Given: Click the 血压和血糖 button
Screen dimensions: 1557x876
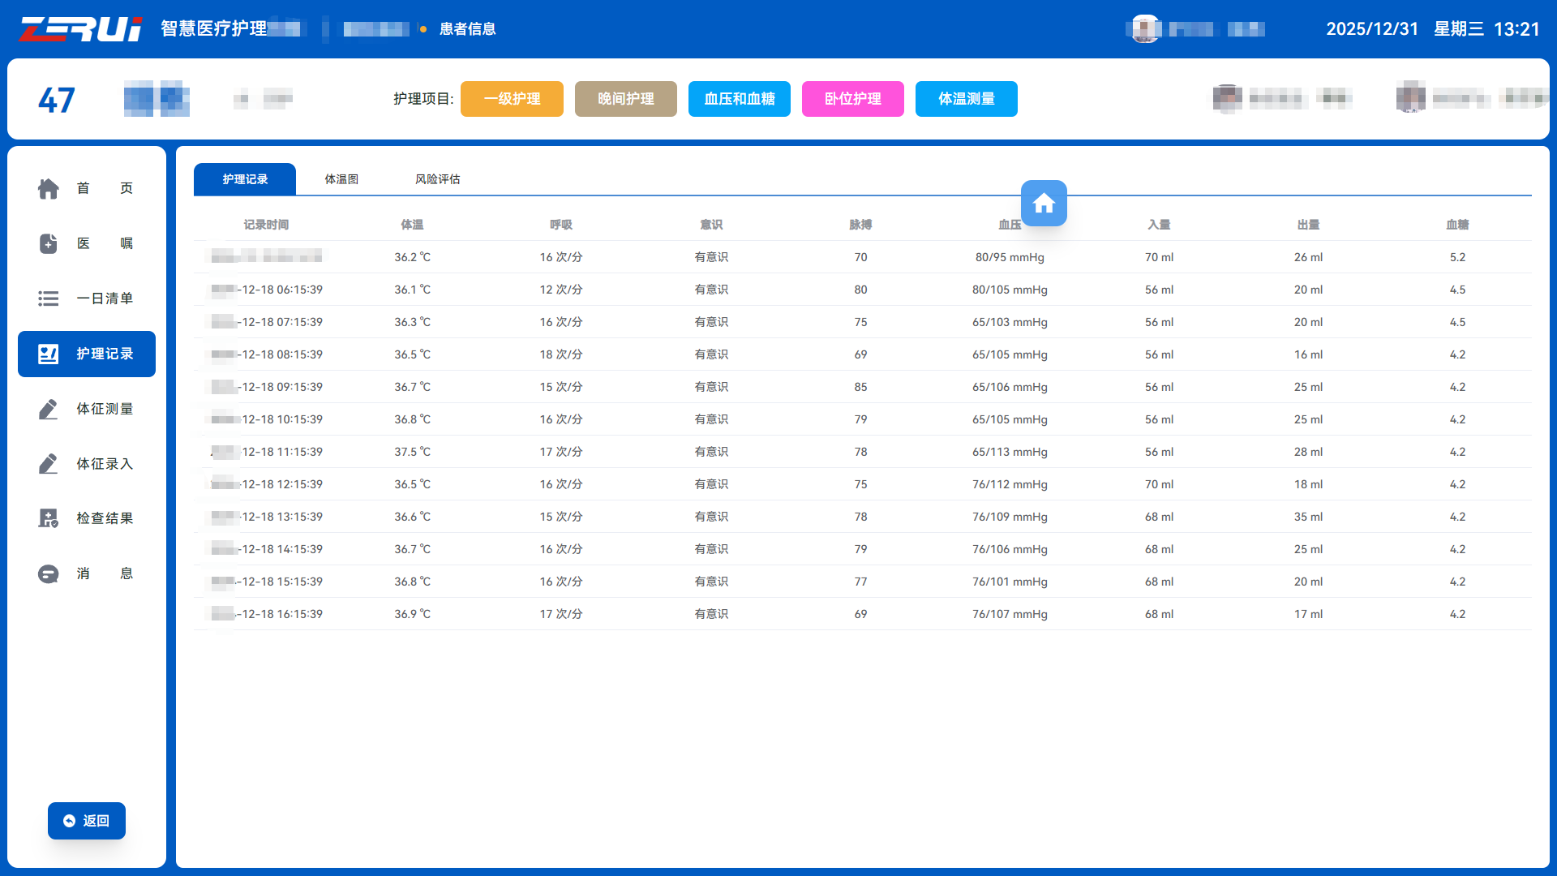Looking at the screenshot, I should click(739, 99).
